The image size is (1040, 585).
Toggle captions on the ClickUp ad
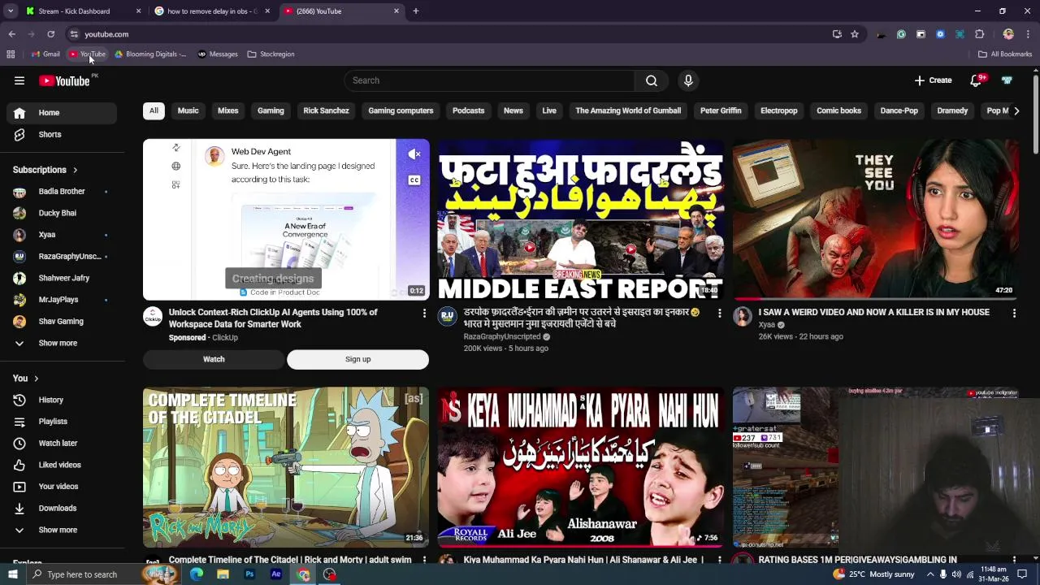(414, 180)
